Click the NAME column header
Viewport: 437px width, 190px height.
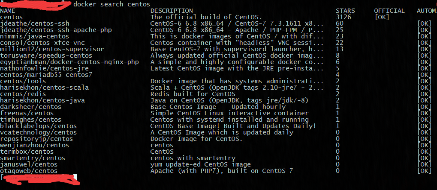click(x=8, y=11)
